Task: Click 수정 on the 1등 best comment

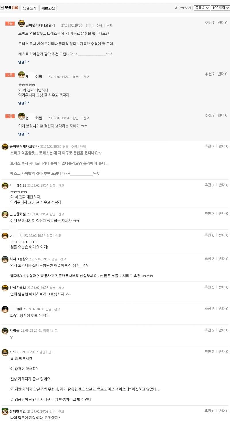Action: (99, 26)
